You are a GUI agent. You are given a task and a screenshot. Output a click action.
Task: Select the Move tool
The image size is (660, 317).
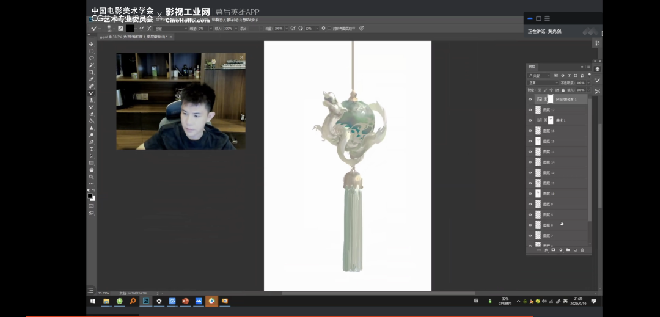coord(92,45)
